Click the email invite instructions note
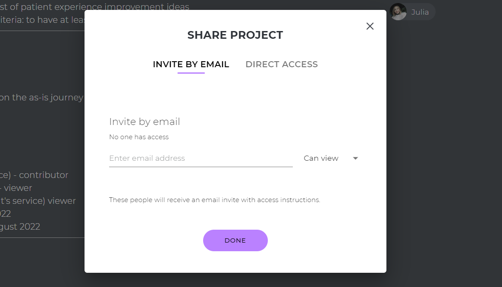 [x=214, y=200]
